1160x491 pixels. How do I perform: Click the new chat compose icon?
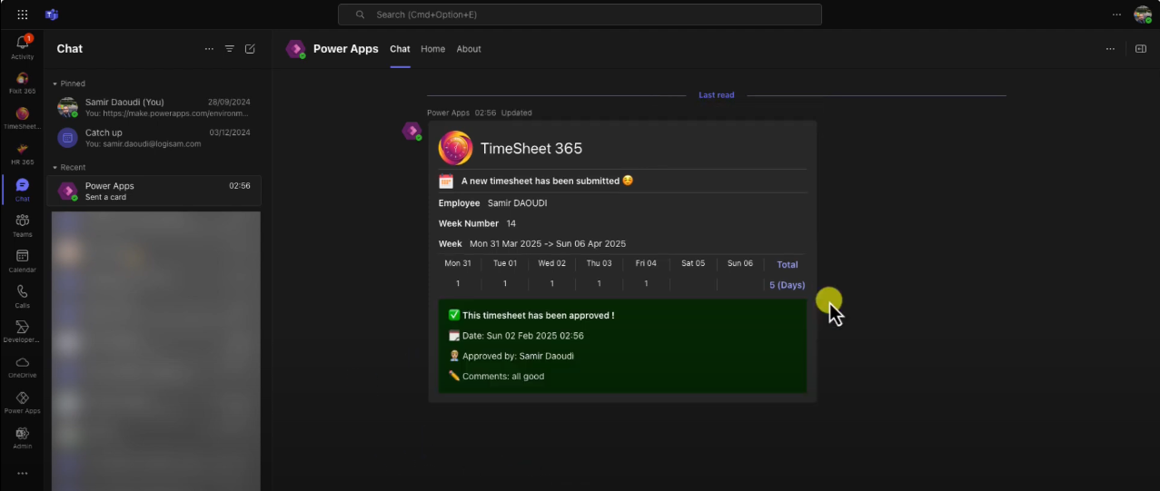(250, 49)
